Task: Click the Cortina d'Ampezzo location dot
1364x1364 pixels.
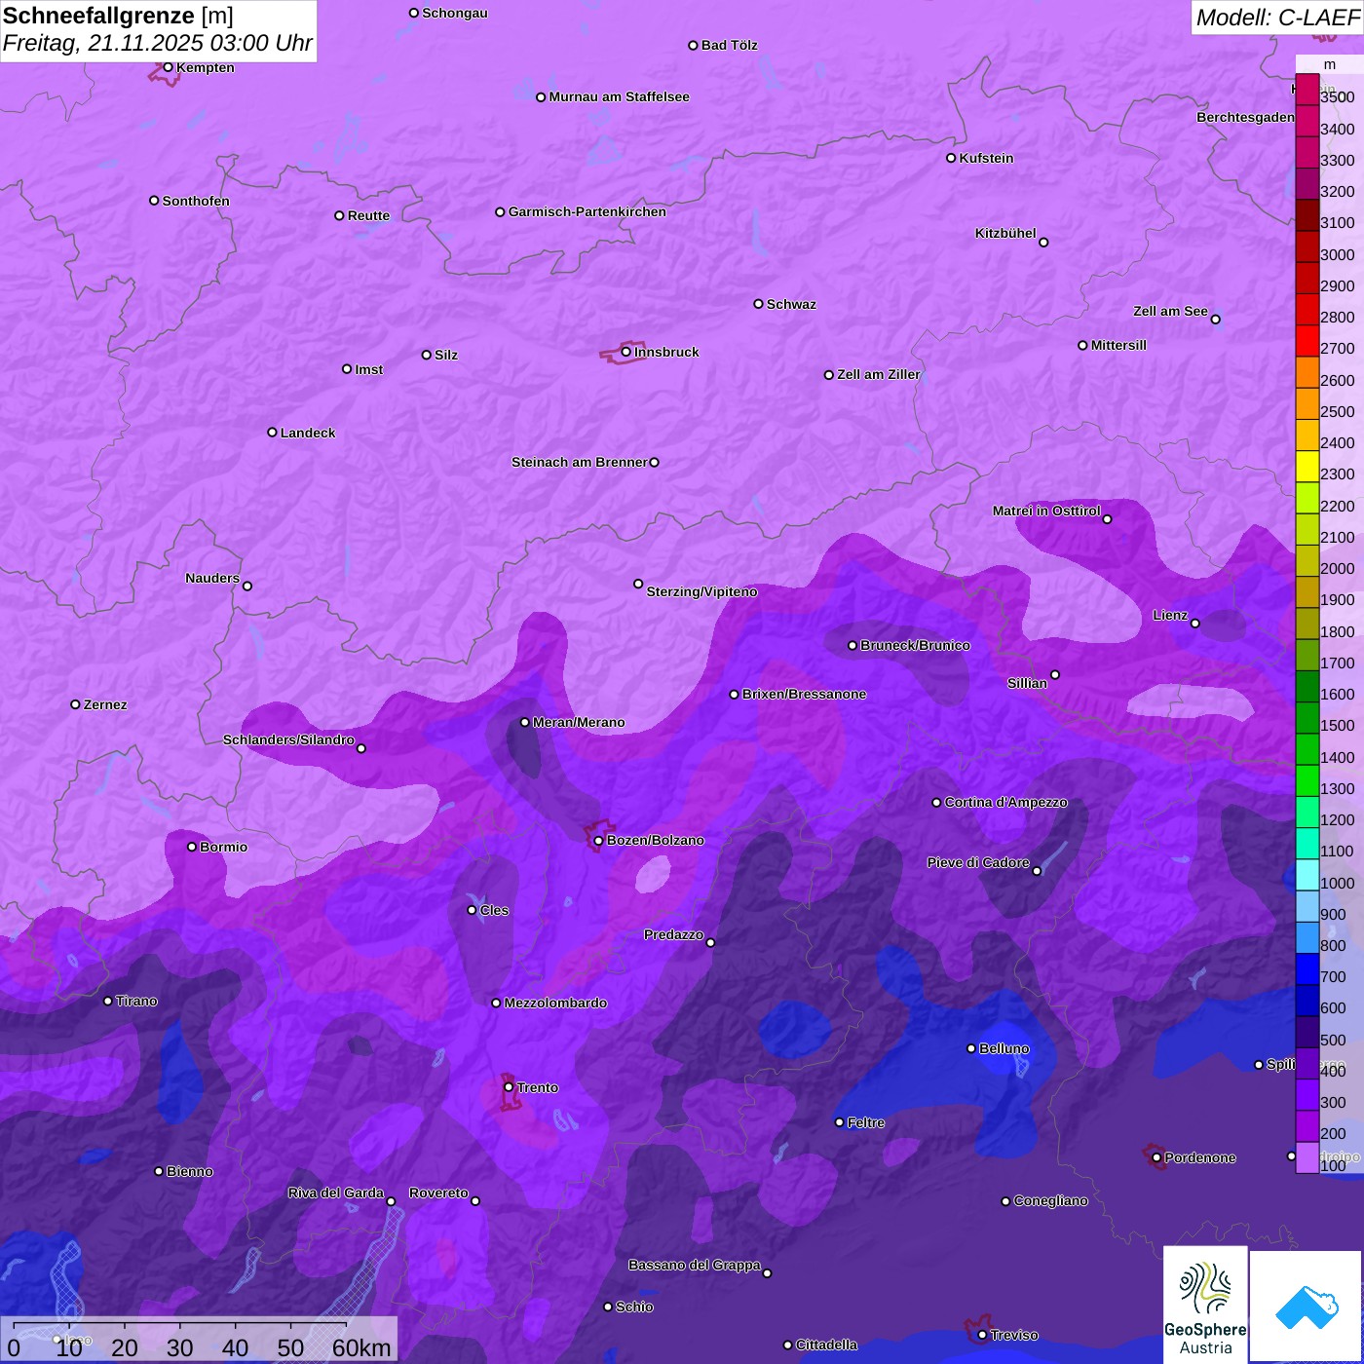Action: [x=936, y=803]
